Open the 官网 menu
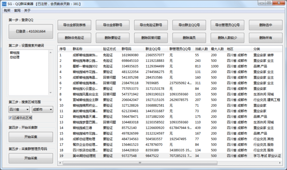This screenshot has width=287, height=170. pyautogui.click(x=17, y=10)
